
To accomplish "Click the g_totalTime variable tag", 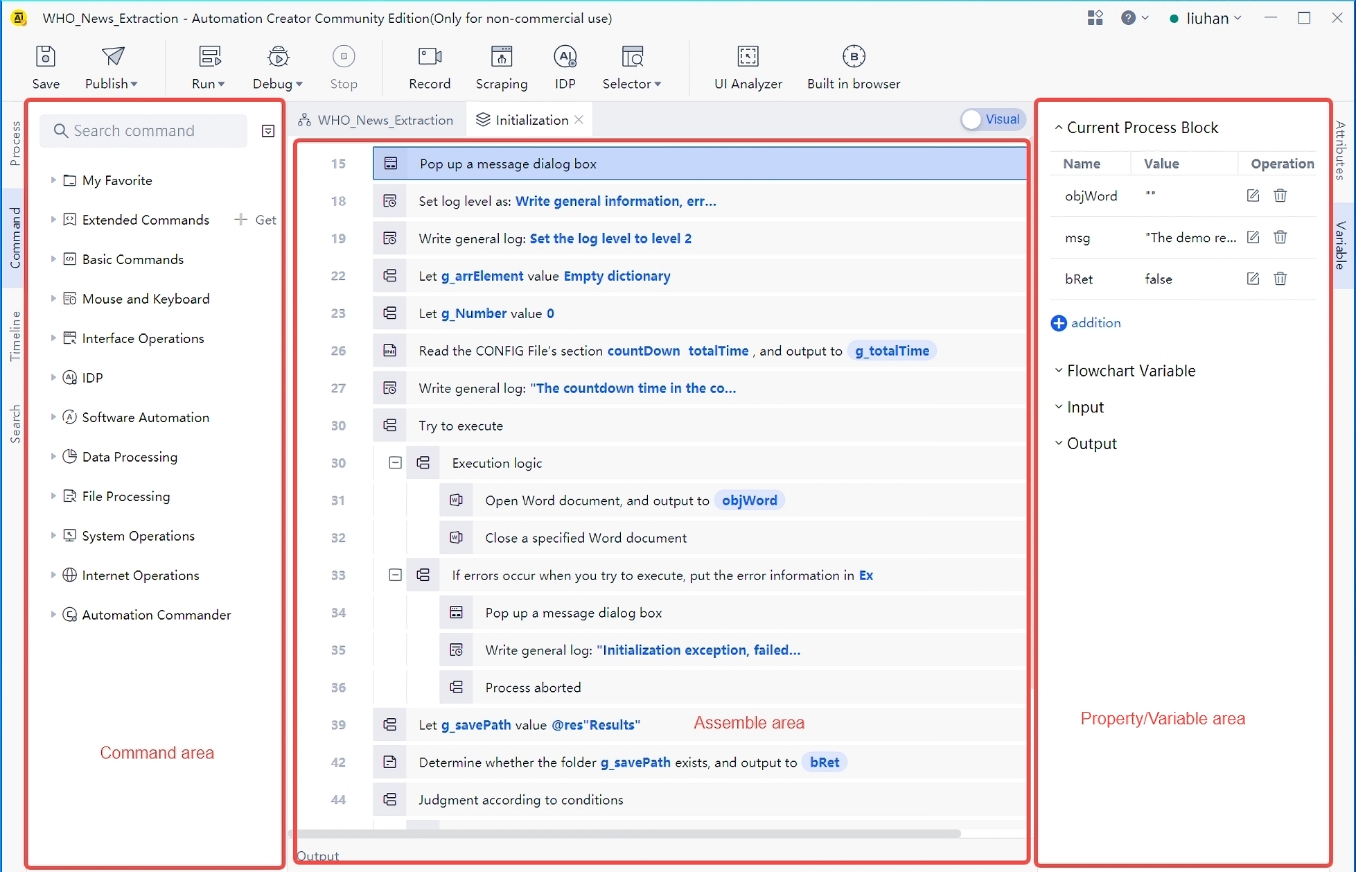I will pyautogui.click(x=892, y=351).
